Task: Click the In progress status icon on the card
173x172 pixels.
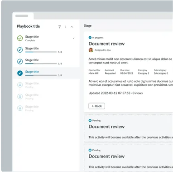Action: point(90,38)
